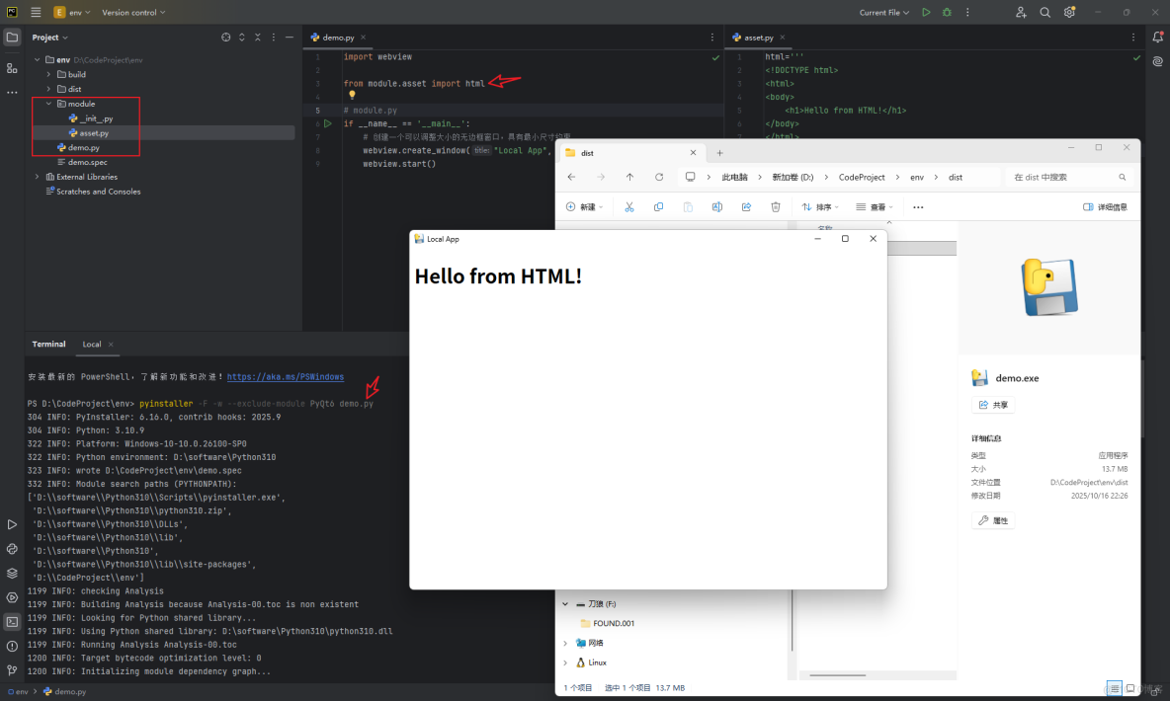Switch to the asset.py editor tab
The width and height of the screenshot is (1170, 701).
point(757,37)
